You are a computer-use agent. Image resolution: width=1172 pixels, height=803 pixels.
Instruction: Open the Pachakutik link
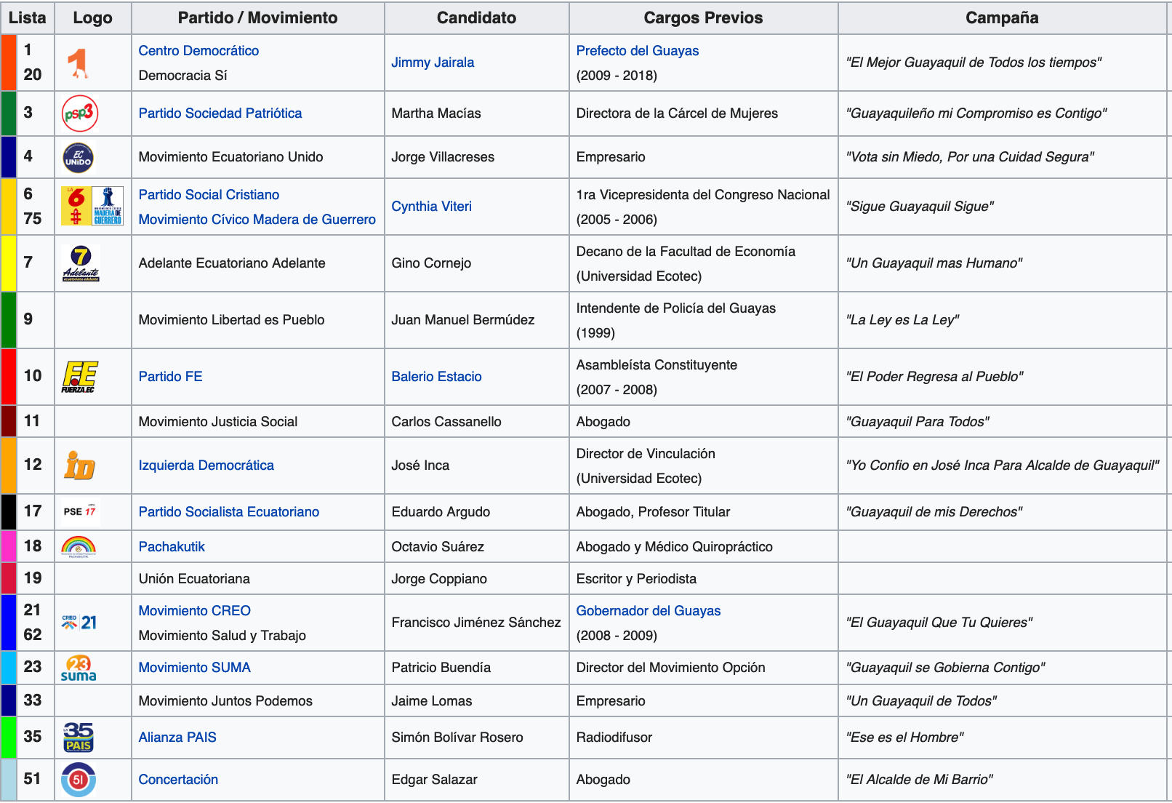172,547
